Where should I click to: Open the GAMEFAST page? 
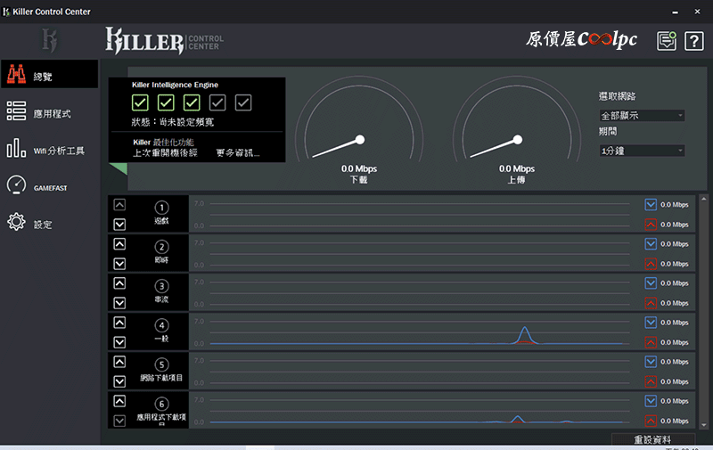coord(49,185)
